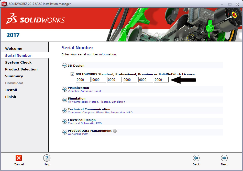
Task: Uncheck the SOLIDWORKS Standard license checkbox
Action: (x=72, y=74)
